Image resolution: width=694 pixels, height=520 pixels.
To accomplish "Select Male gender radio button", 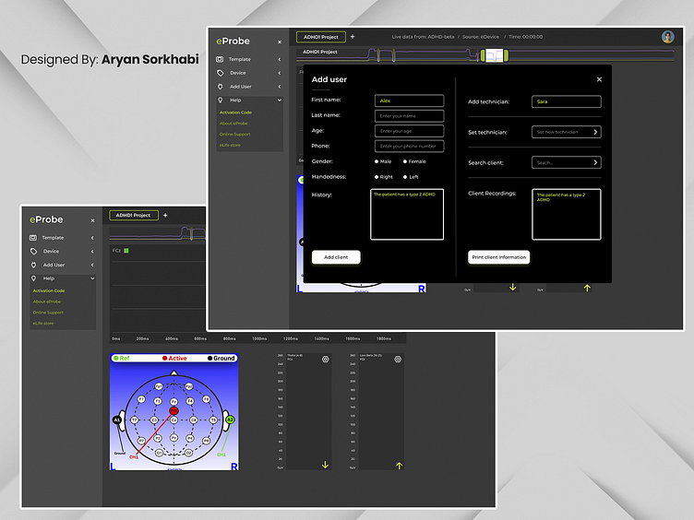I will [x=377, y=161].
